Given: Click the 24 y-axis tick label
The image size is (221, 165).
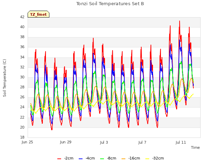Looking at the screenshot, I should click(x=22, y=107).
